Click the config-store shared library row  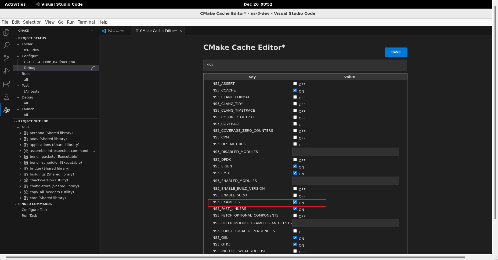pyautogui.click(x=56, y=186)
